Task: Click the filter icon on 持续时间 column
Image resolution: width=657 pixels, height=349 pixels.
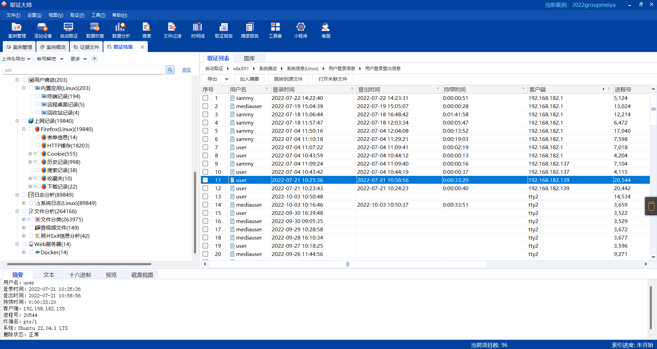Action: click(x=523, y=89)
